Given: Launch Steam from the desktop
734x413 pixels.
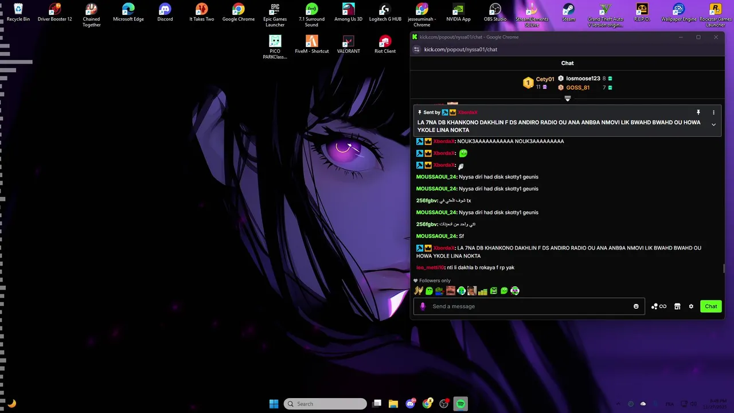Looking at the screenshot, I should pyautogui.click(x=569, y=13).
